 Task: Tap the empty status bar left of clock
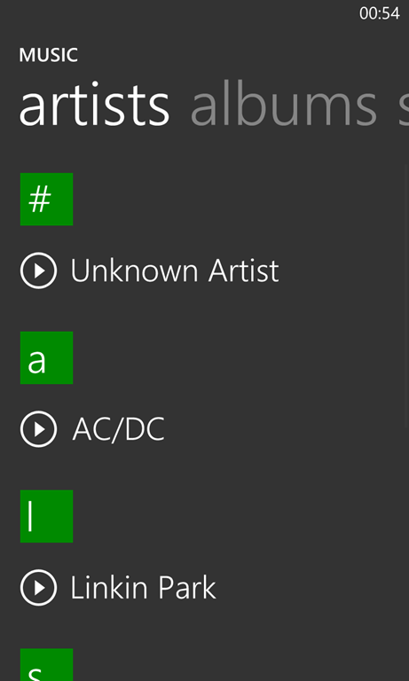click(178, 13)
